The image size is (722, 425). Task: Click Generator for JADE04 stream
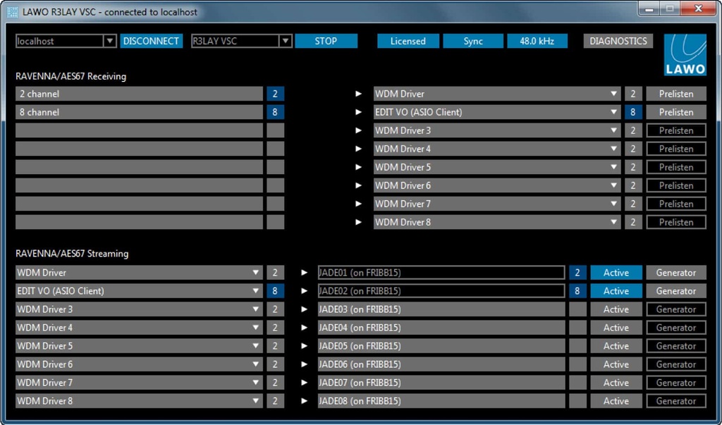coord(676,327)
